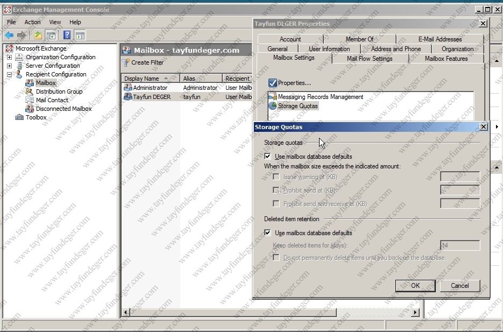Click the mailbox list horizontal scrollbar thumb
This screenshot has height=332, width=503.
[233, 312]
